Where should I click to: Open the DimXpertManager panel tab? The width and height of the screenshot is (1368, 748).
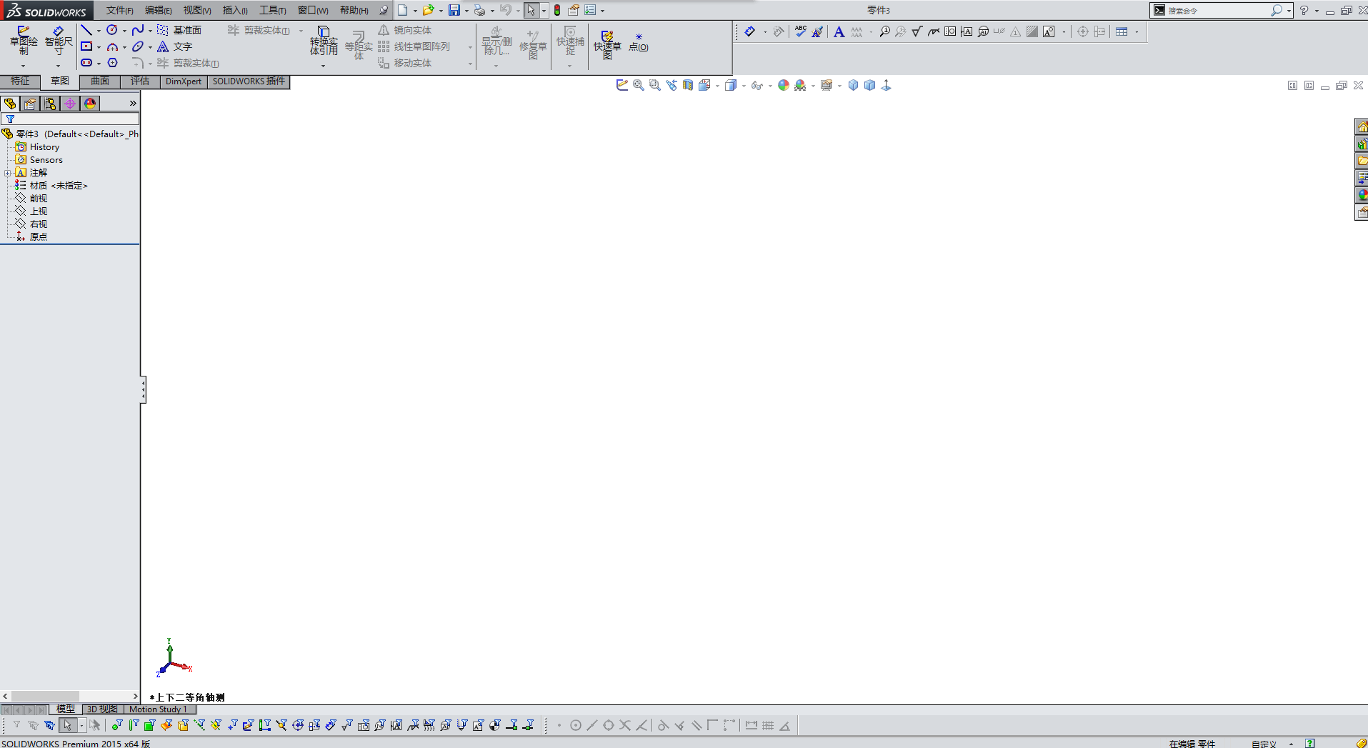click(70, 104)
